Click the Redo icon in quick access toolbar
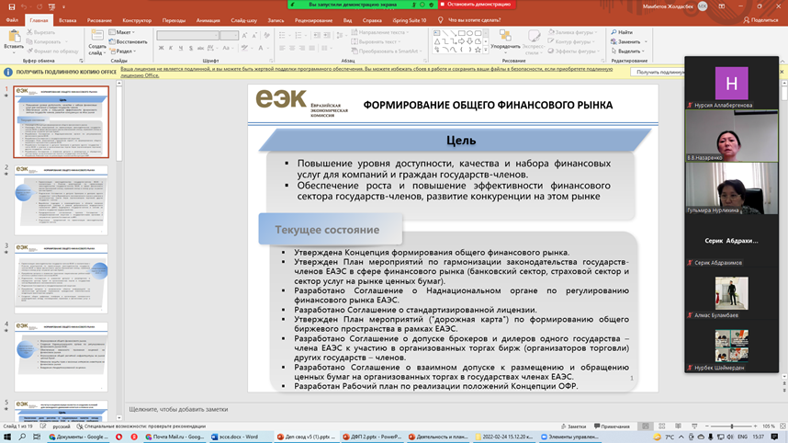 (39, 7)
